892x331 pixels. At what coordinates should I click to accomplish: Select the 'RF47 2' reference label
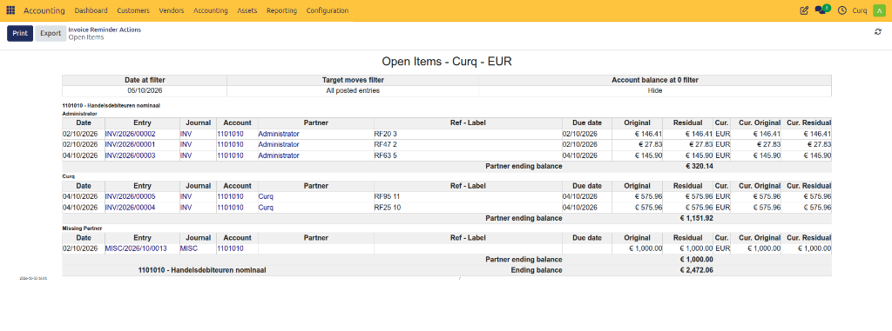(385, 145)
